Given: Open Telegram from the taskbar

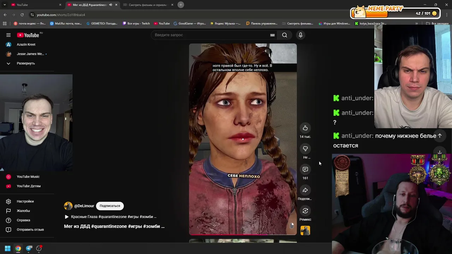Looking at the screenshot, I should pyautogui.click(x=29, y=248).
